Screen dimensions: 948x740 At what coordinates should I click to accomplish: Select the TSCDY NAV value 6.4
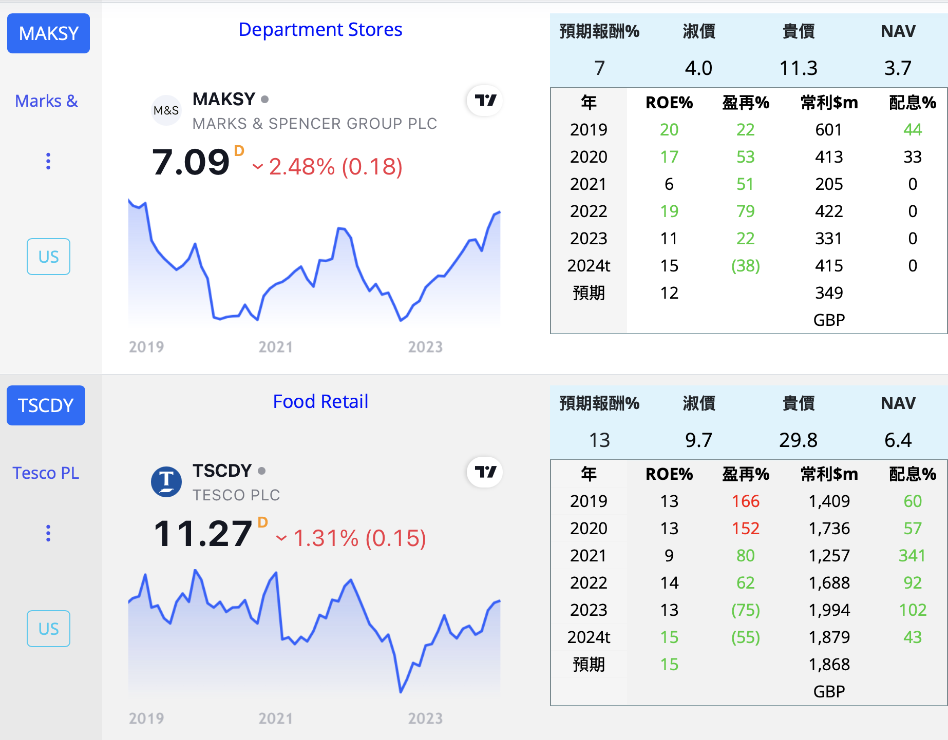898,440
